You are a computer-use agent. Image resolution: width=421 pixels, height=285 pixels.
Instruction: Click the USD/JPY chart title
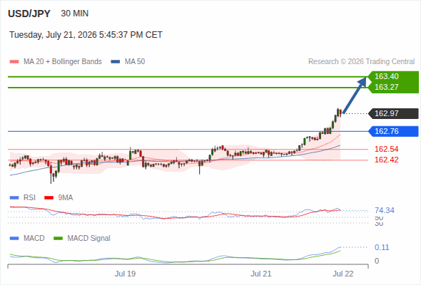[x=29, y=14]
